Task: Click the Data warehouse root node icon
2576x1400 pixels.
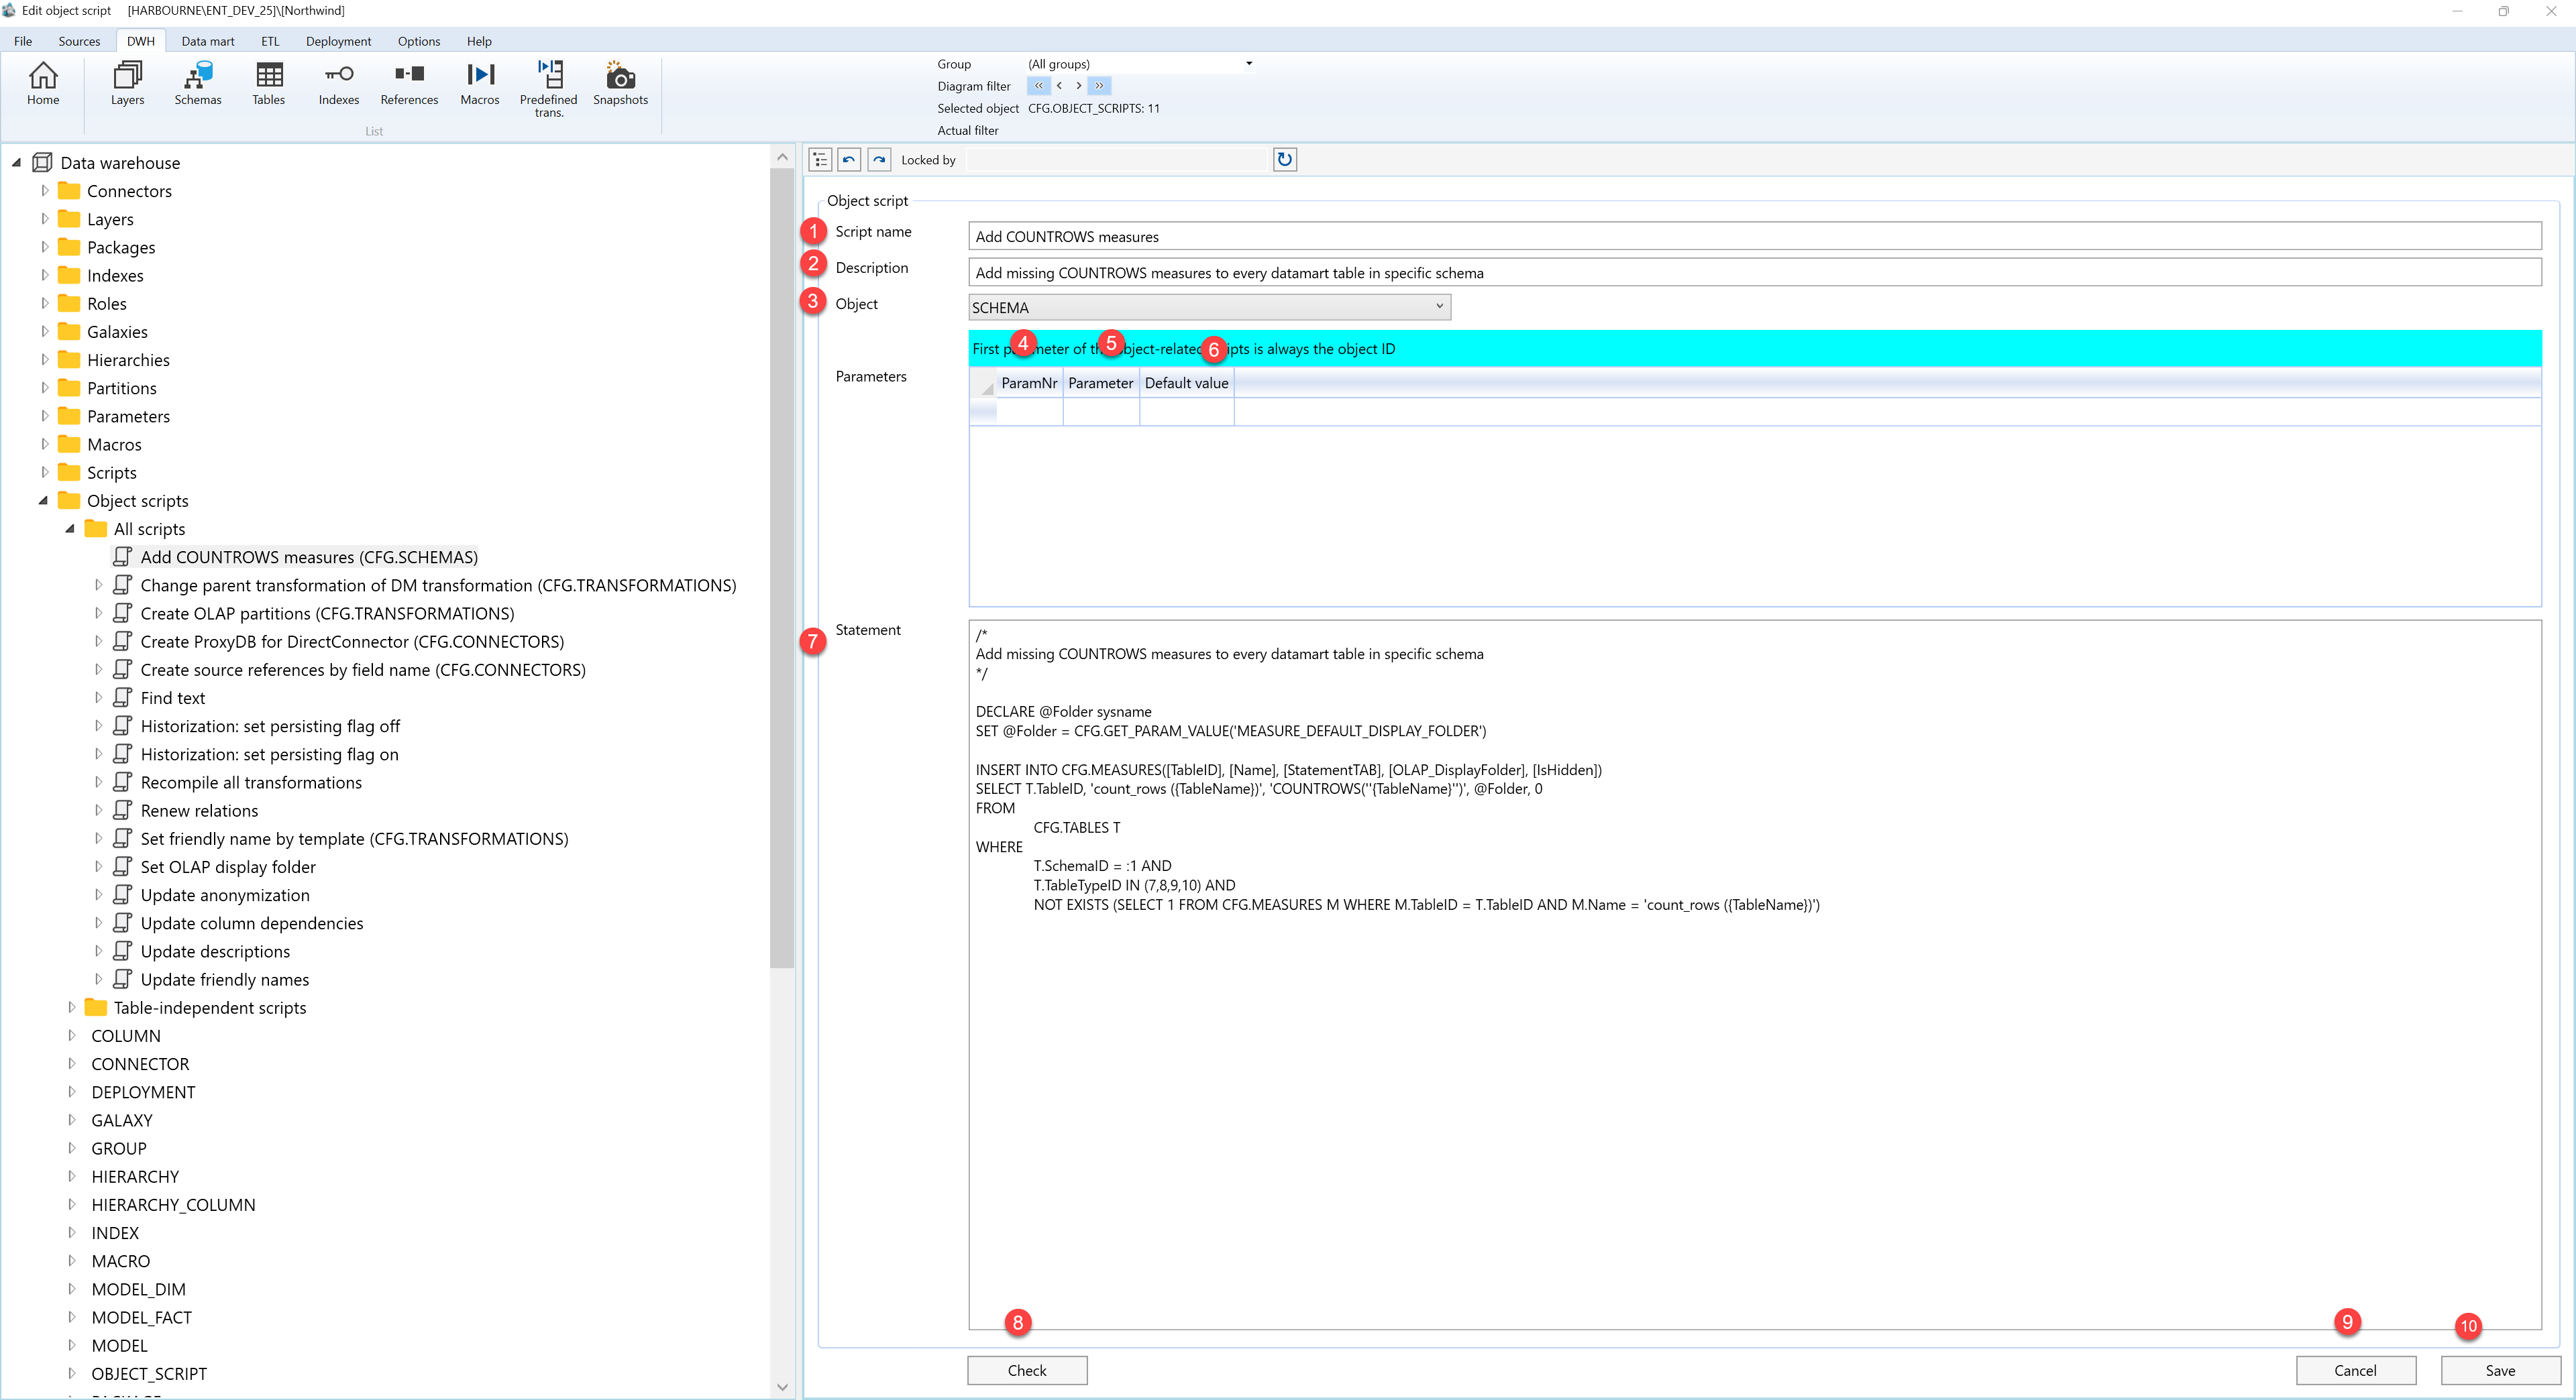Action: click(x=42, y=163)
